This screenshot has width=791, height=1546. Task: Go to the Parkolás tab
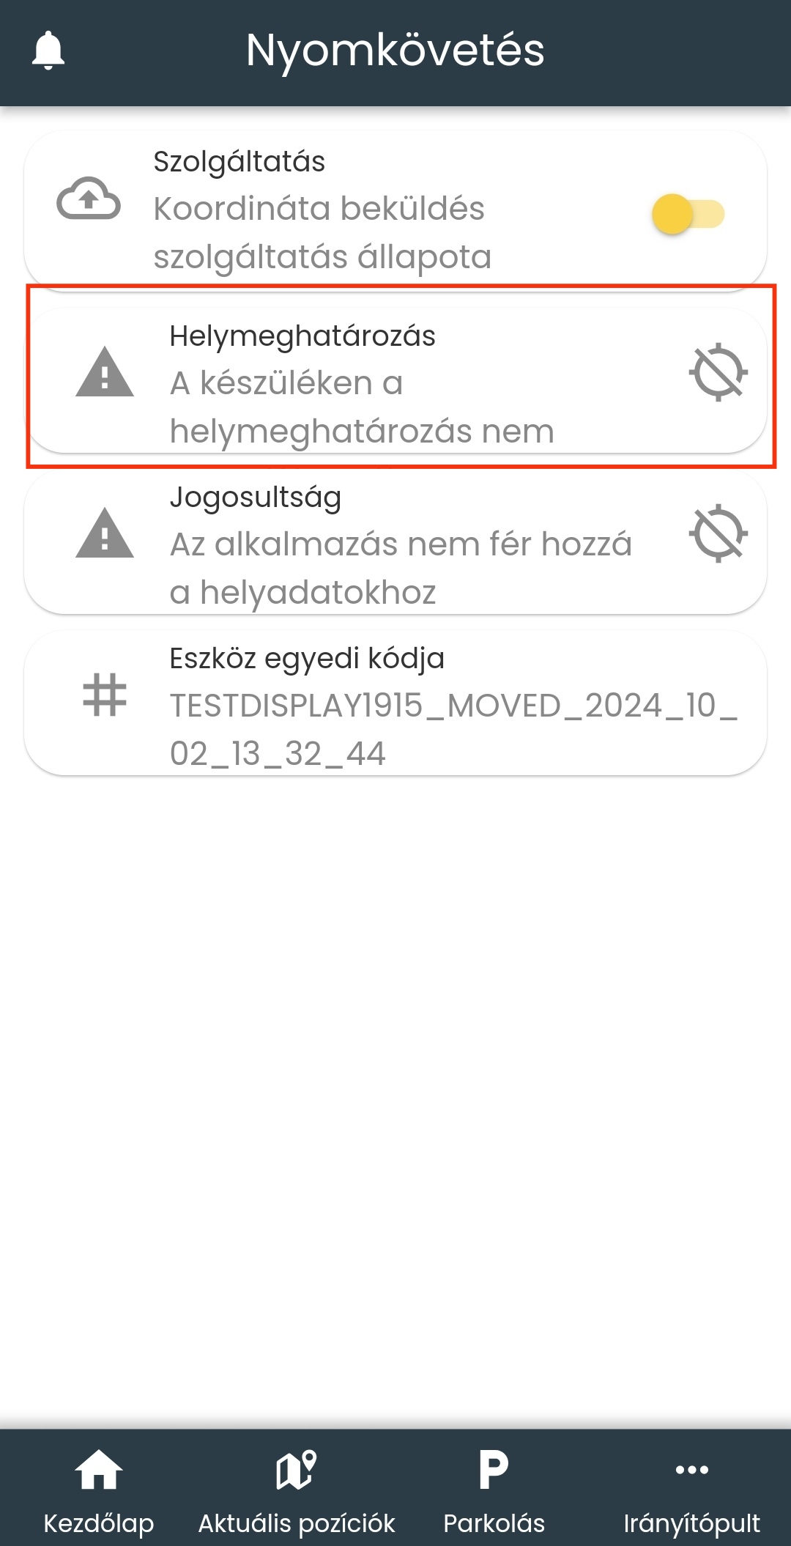click(494, 1487)
